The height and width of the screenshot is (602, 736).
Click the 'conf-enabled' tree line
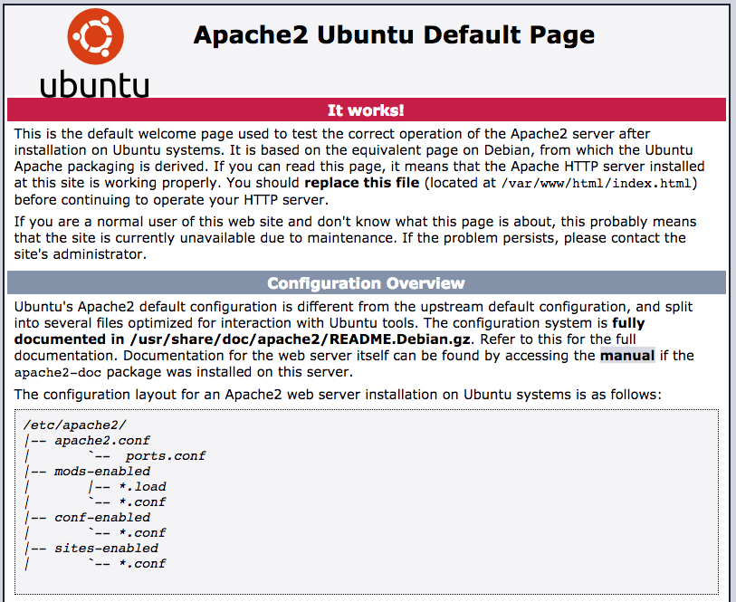point(102,518)
